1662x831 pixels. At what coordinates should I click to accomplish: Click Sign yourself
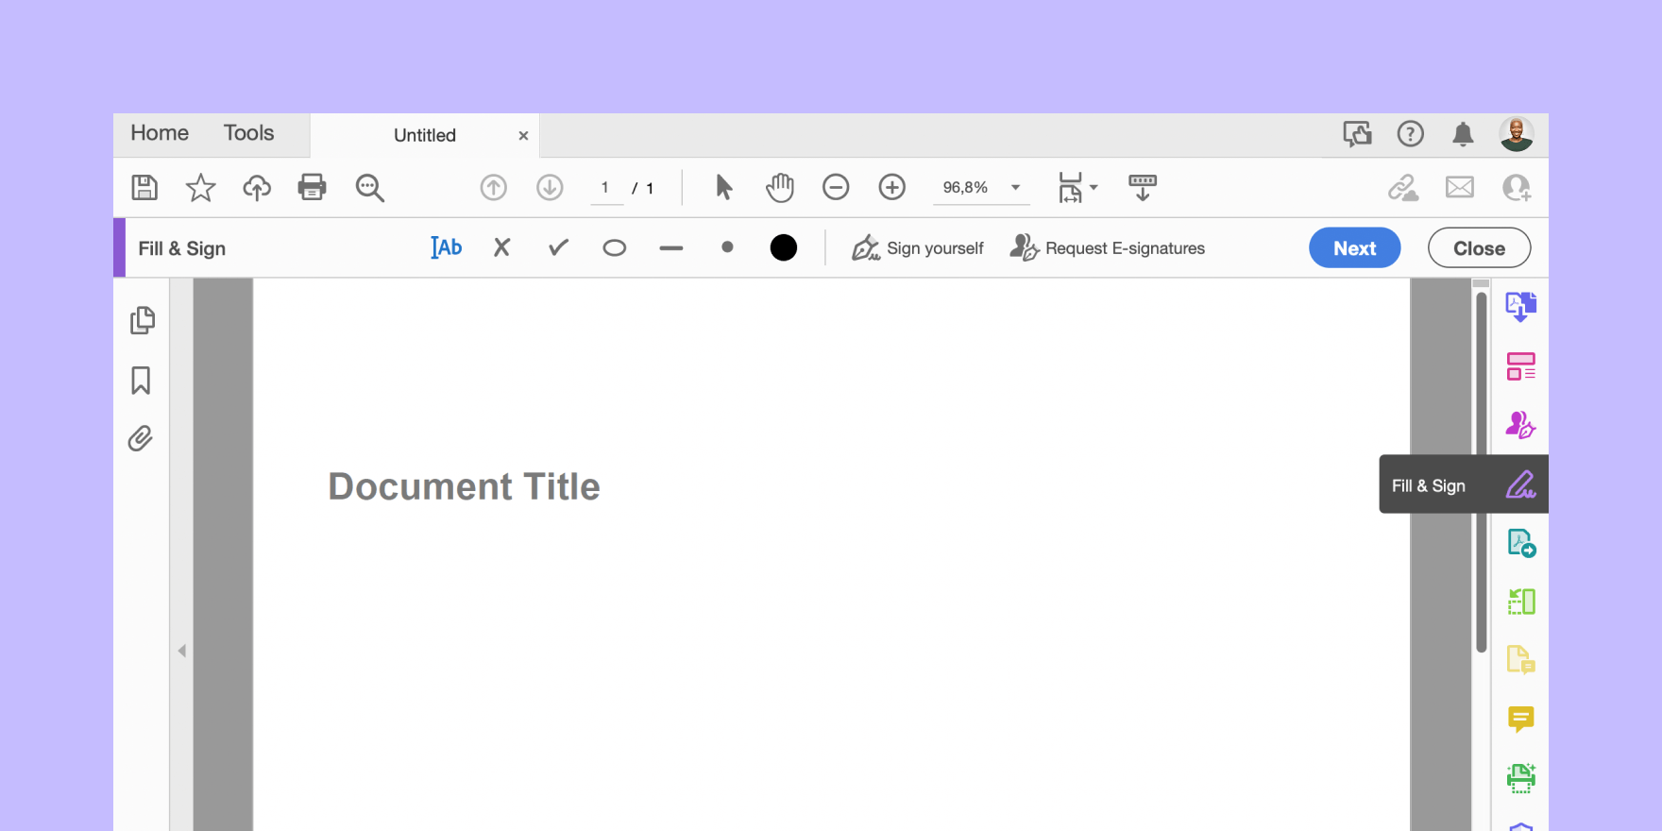(917, 247)
